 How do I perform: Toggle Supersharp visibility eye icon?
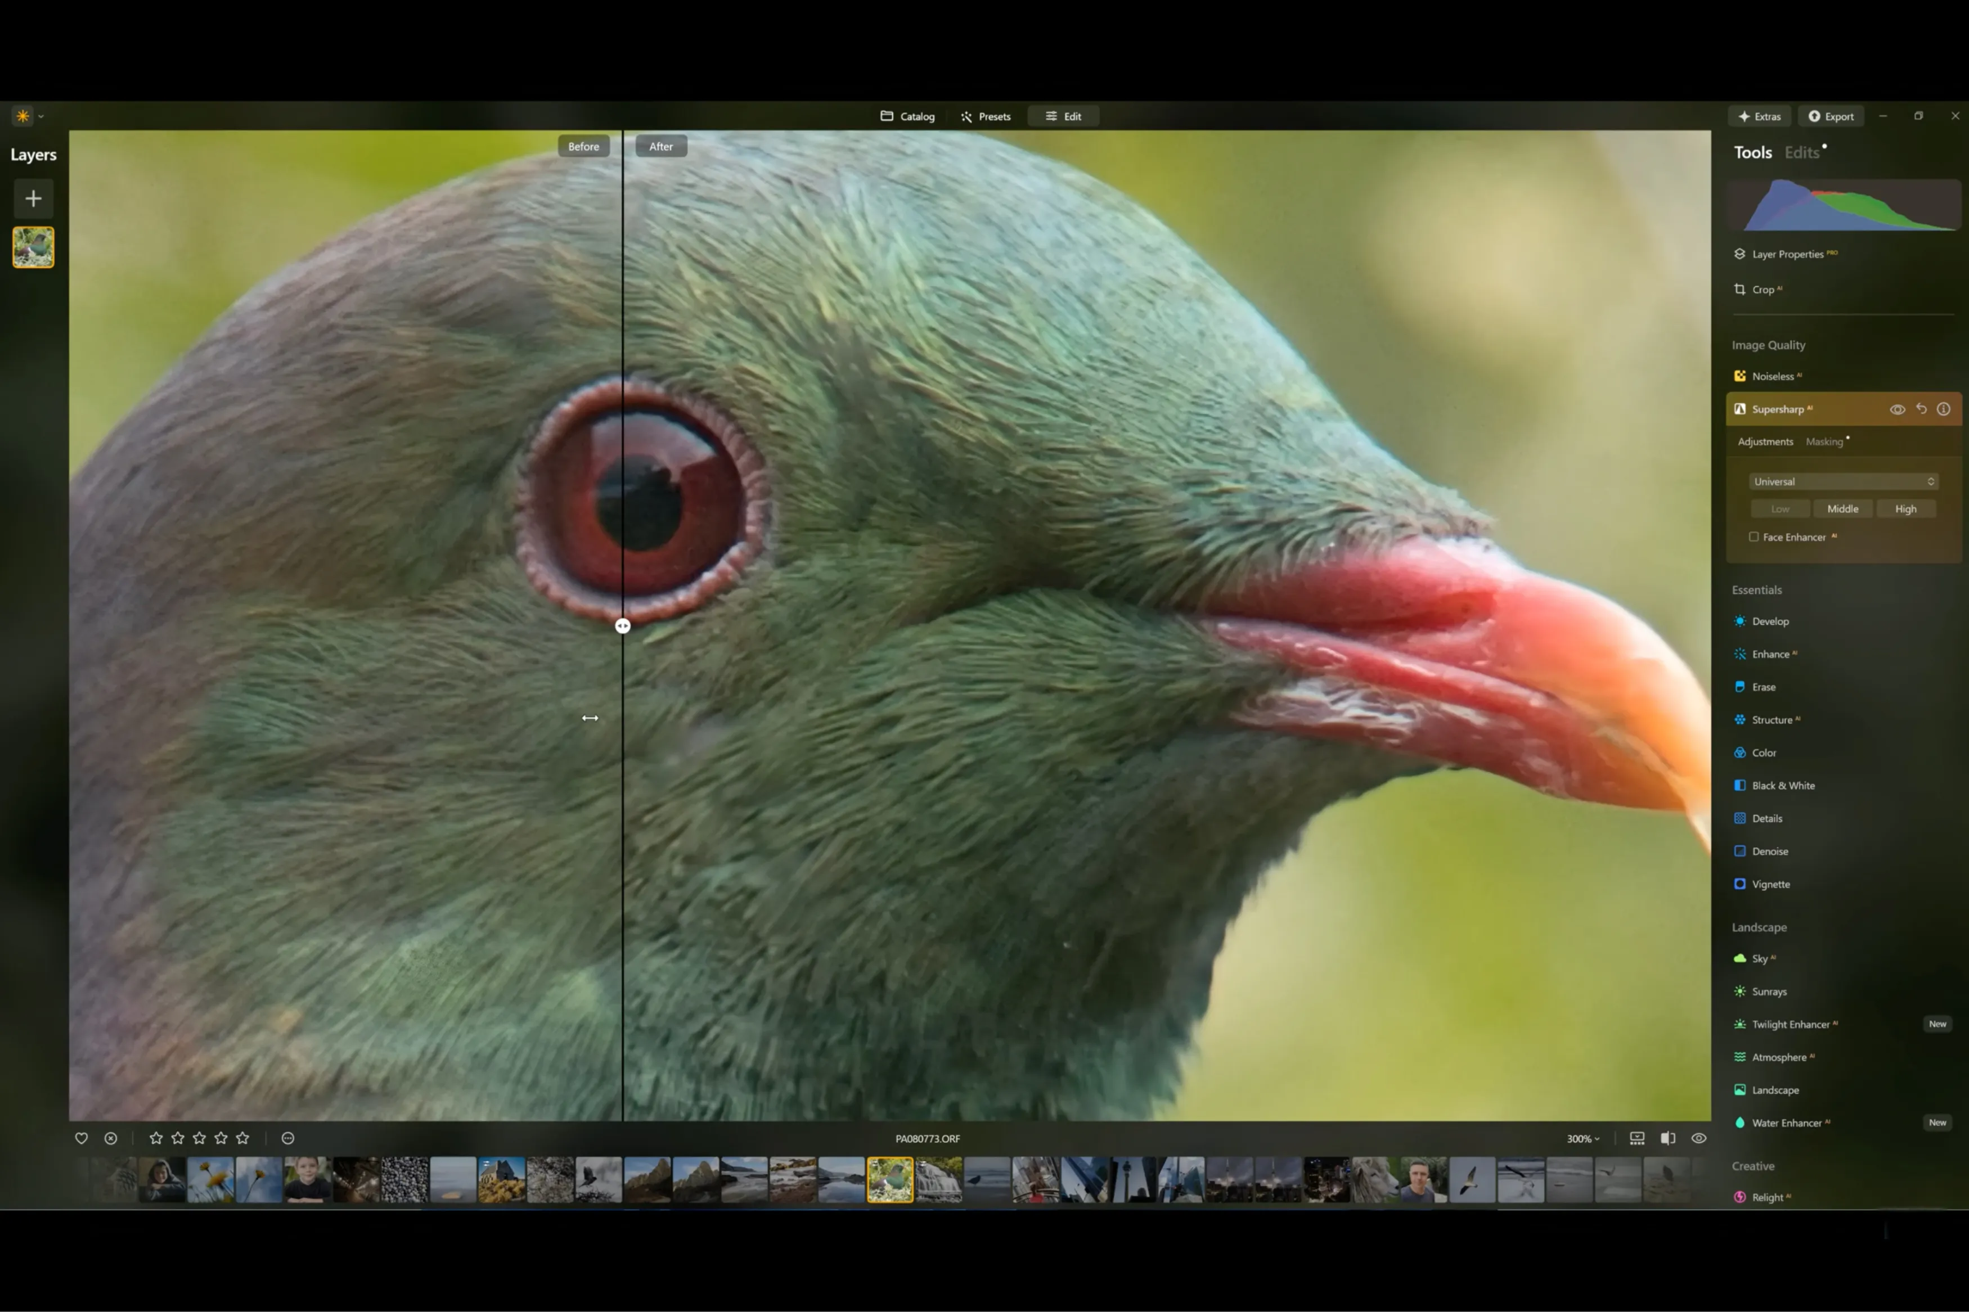(1897, 409)
